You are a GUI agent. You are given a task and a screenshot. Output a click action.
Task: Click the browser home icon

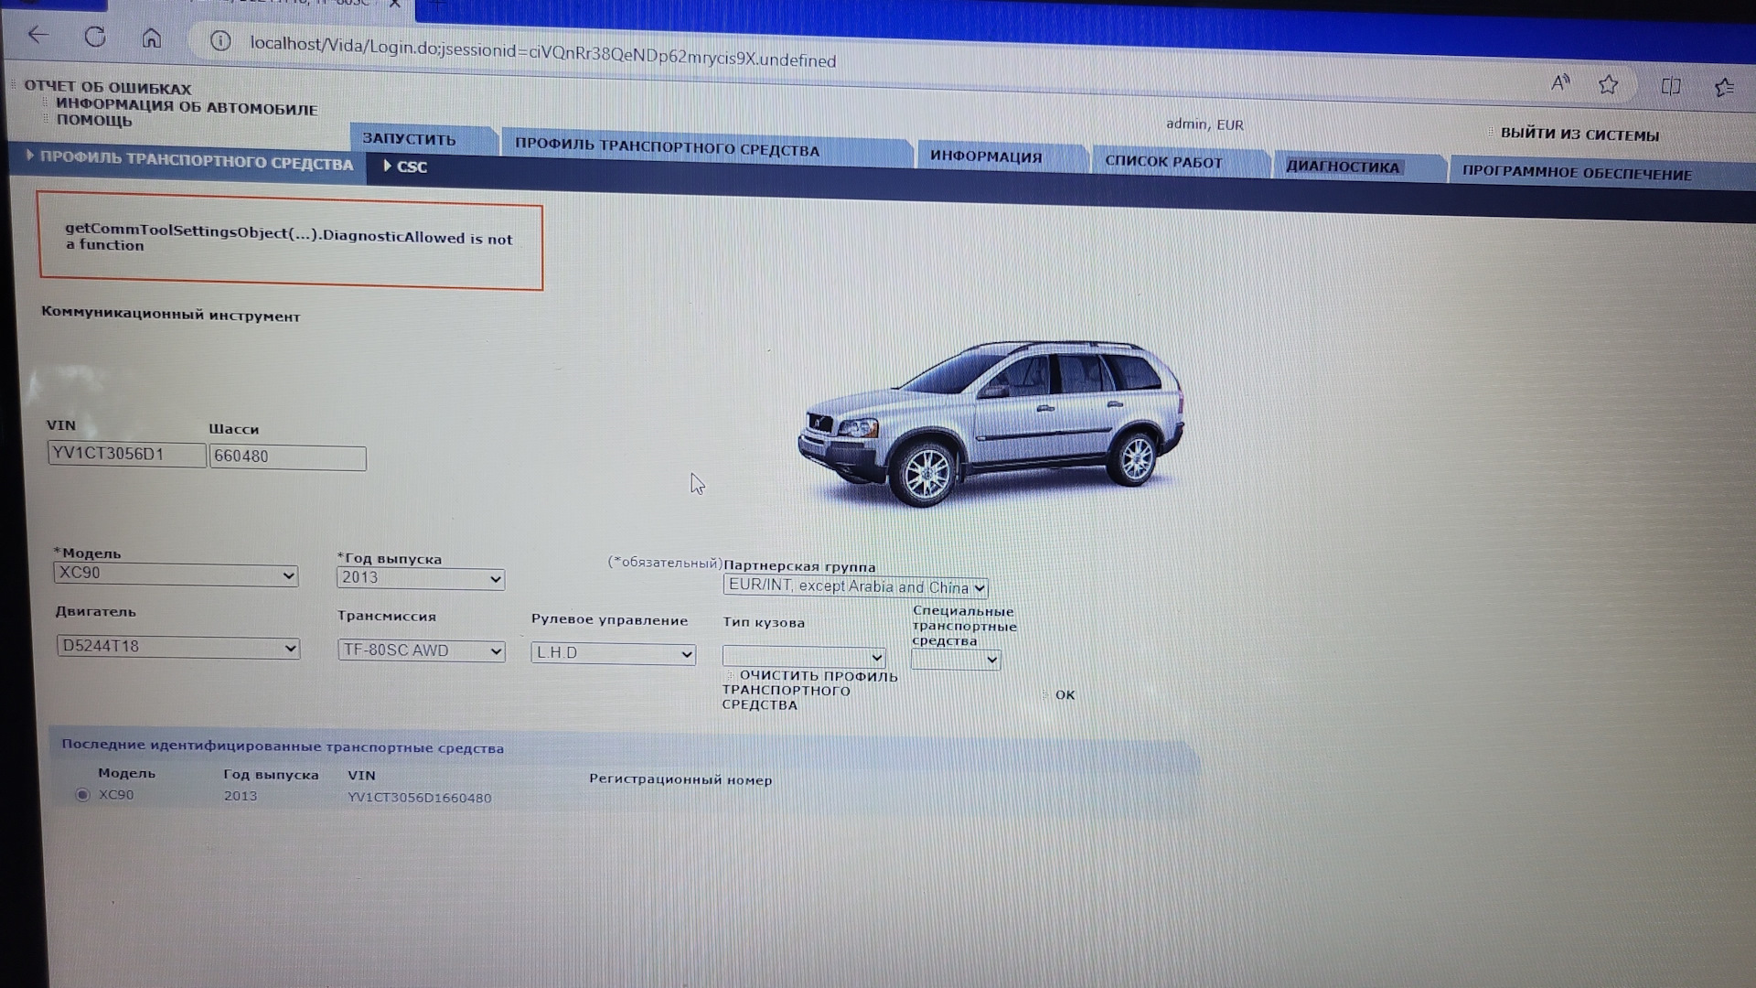(x=152, y=38)
